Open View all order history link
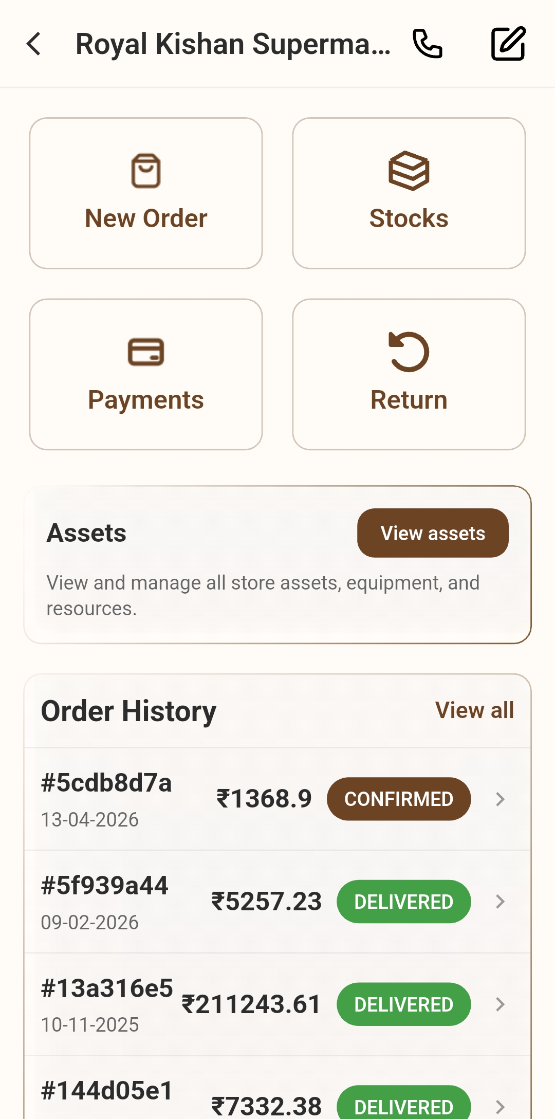This screenshot has height=1119, width=555. click(x=474, y=710)
